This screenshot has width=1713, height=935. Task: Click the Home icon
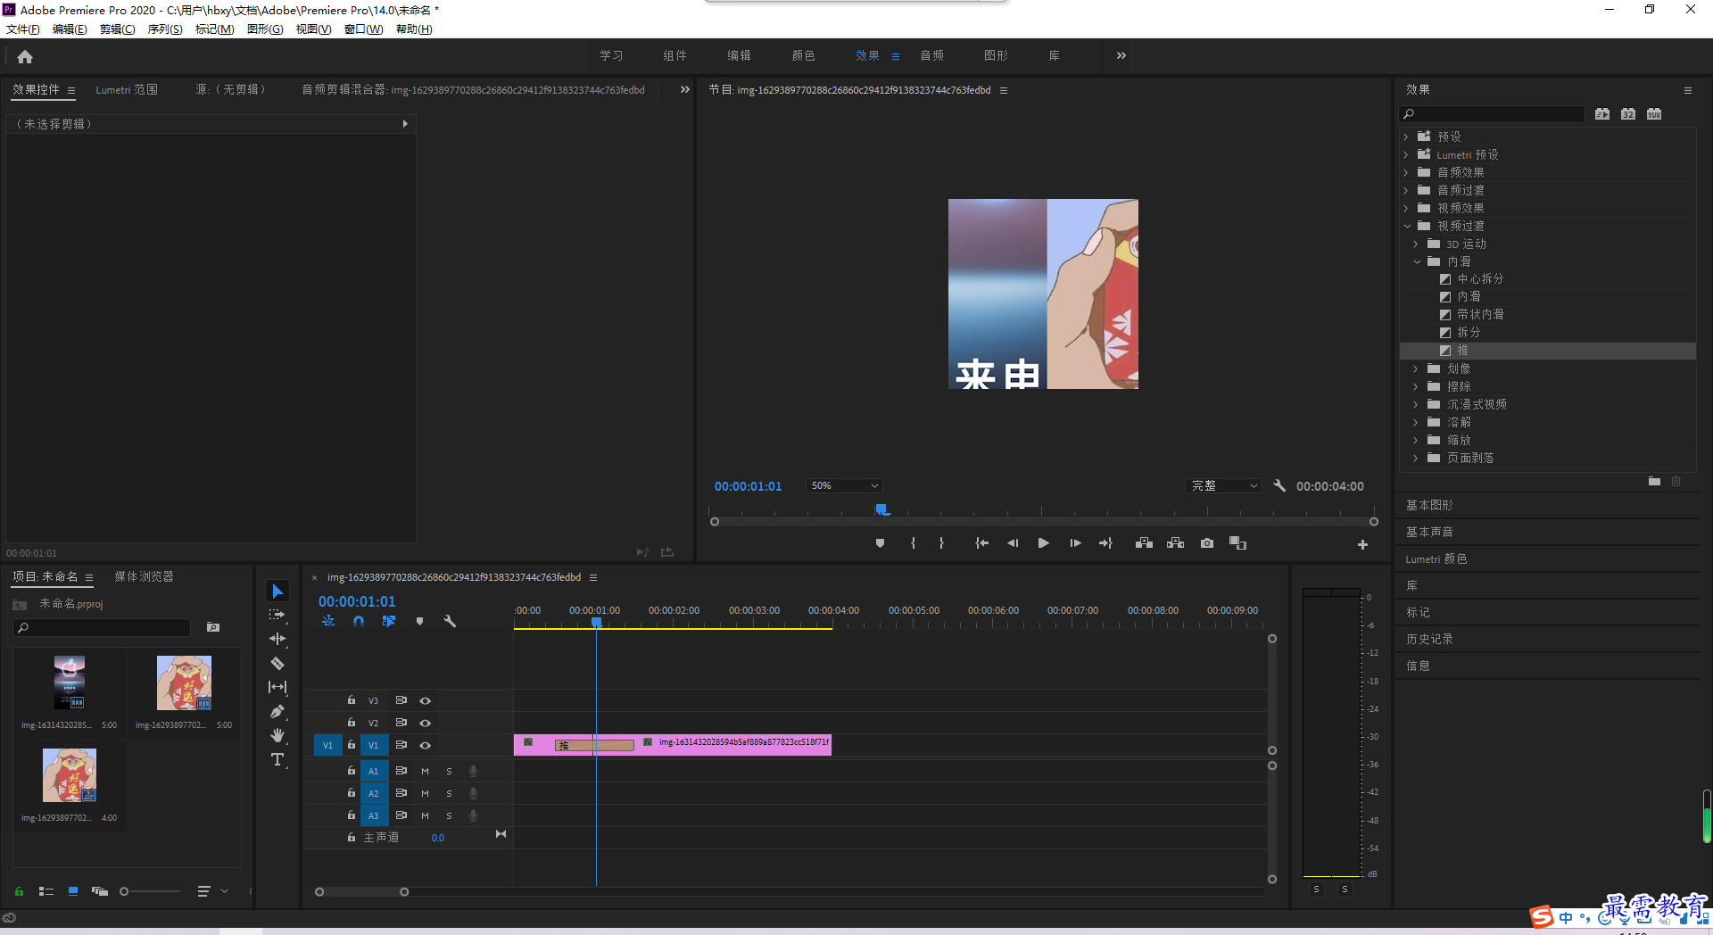click(x=25, y=56)
